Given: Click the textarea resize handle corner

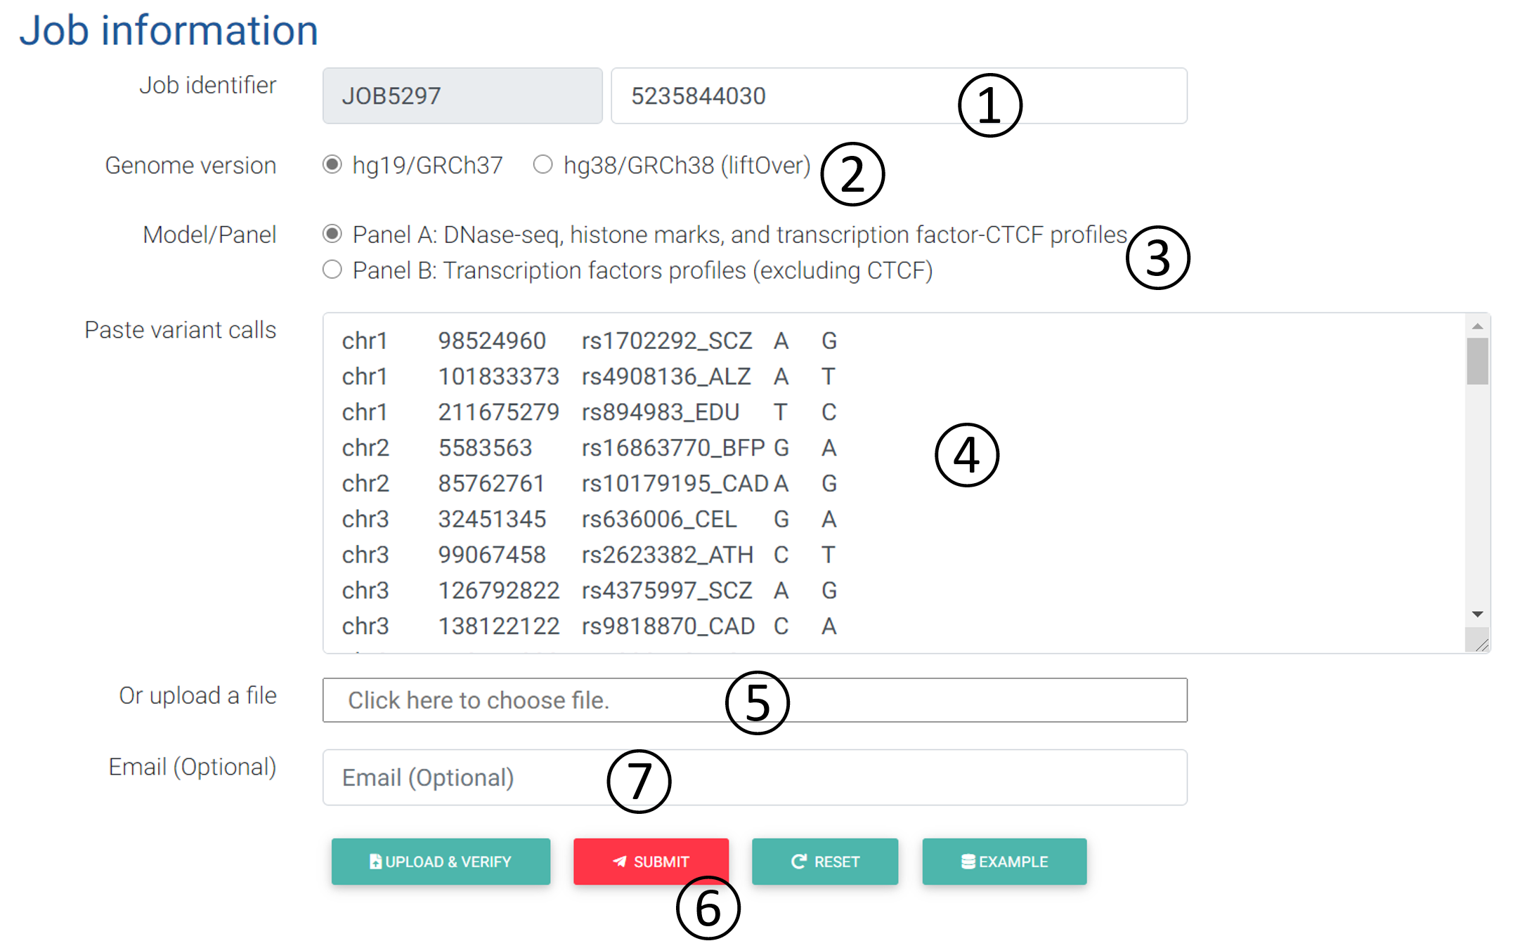Looking at the screenshot, I should point(1481,645).
